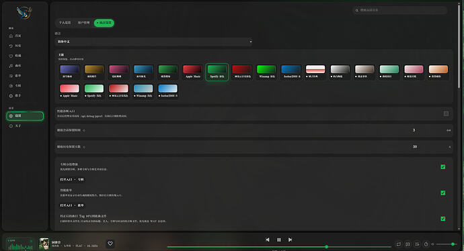Skip to the previous track
This screenshot has width=464, height=251.
[x=268, y=240]
